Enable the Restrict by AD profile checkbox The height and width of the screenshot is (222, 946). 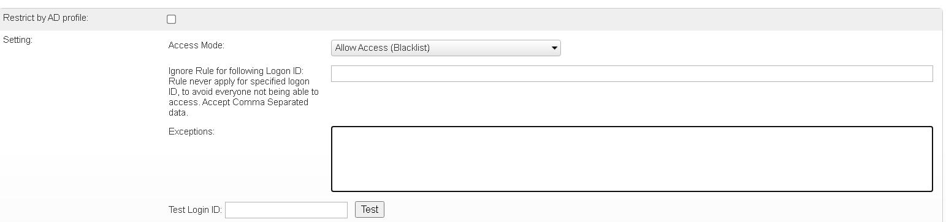[172, 20]
